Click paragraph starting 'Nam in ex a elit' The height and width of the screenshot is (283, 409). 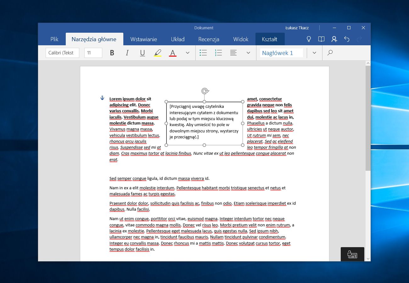click(x=198, y=191)
